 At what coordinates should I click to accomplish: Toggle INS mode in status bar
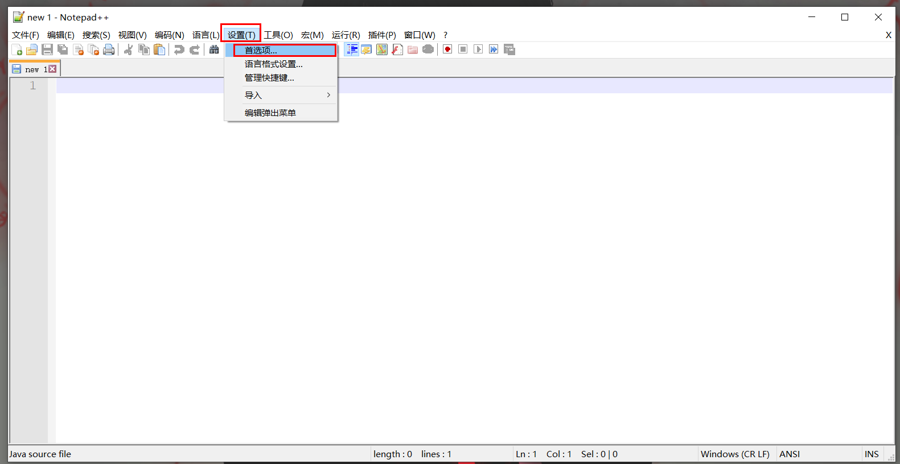[x=872, y=454]
